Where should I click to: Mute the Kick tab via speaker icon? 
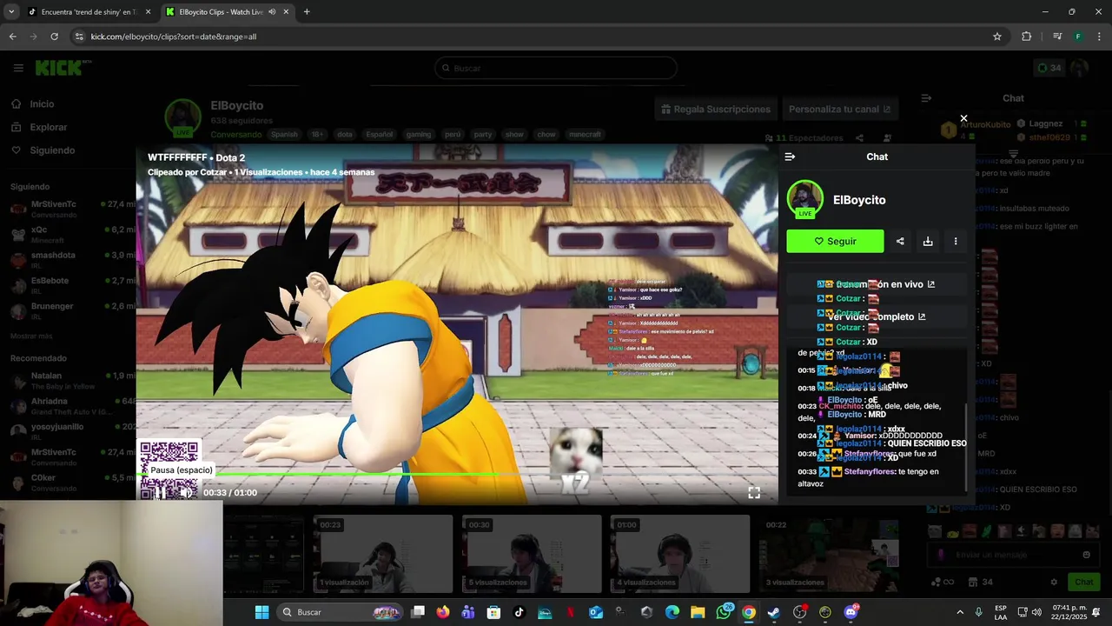[272, 12]
